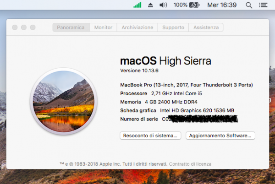The height and width of the screenshot is (184, 275).
Task: Click the 4 GB 2400 MHz DDR4 value
Action: click(171, 102)
